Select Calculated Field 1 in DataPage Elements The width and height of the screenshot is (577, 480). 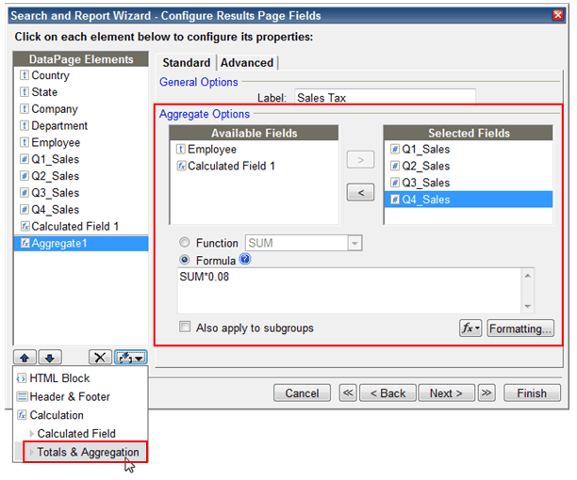pos(80,227)
